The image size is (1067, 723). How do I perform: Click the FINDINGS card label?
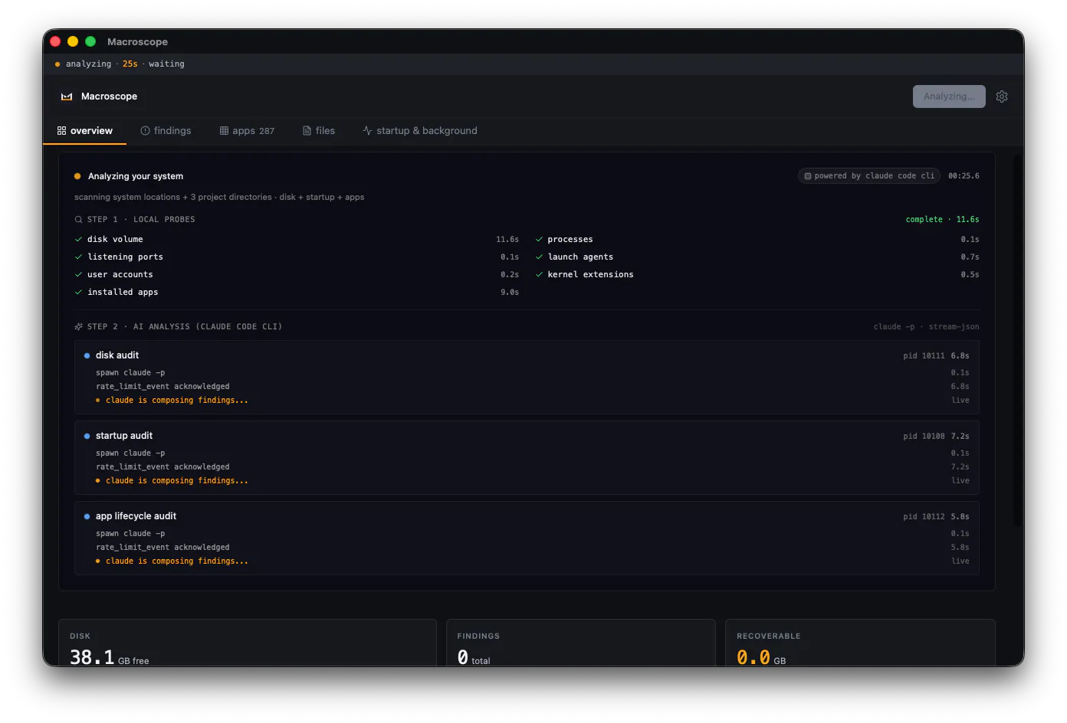(478, 636)
